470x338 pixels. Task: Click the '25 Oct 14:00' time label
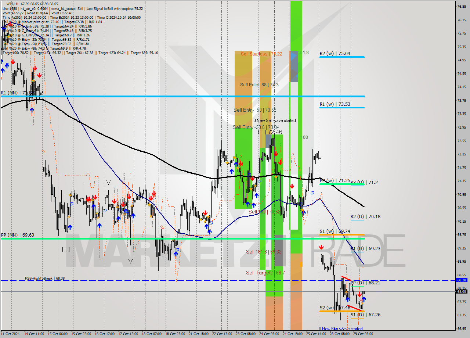(x=317, y=334)
